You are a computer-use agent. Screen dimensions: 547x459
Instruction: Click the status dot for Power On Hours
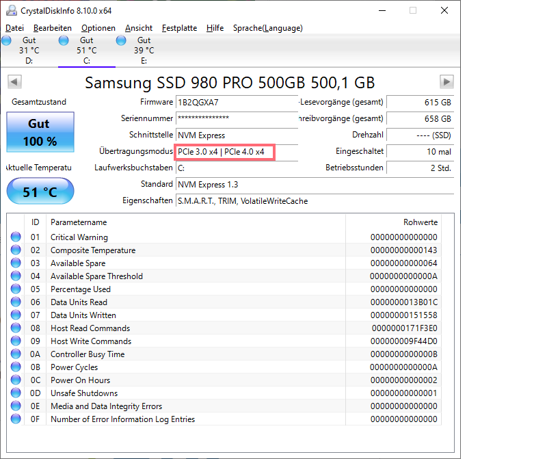pyautogui.click(x=15, y=380)
